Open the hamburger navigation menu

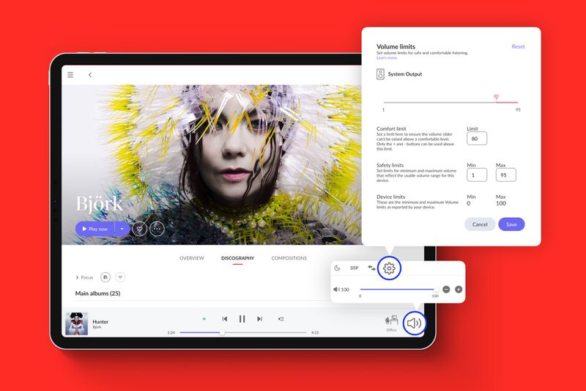pyautogui.click(x=70, y=75)
